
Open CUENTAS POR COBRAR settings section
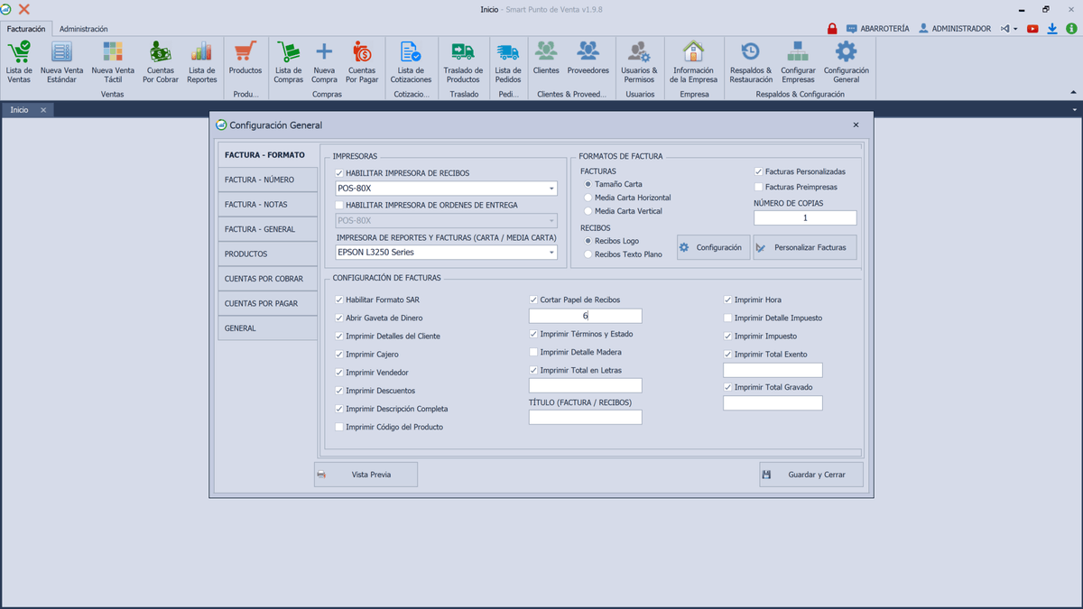click(267, 279)
